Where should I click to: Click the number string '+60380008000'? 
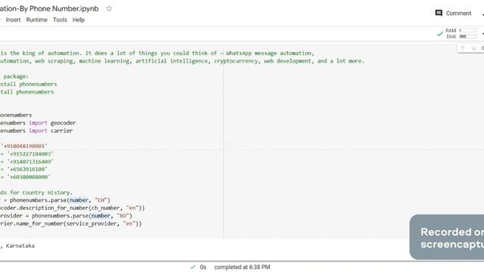(29, 177)
